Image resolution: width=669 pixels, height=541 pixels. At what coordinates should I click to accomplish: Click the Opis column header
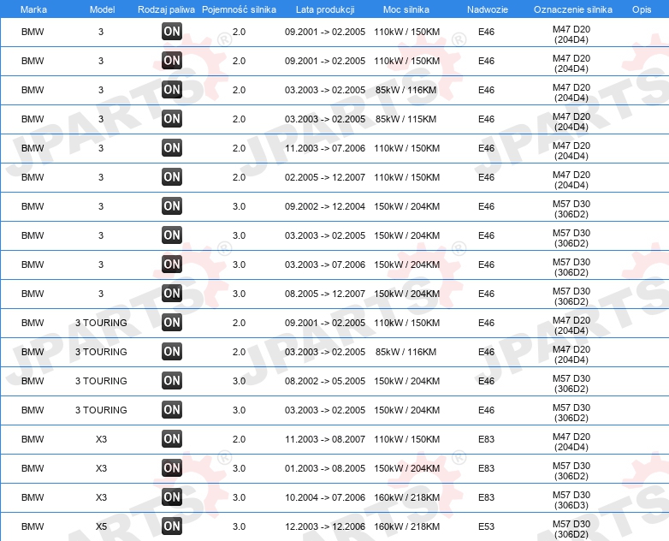point(642,9)
